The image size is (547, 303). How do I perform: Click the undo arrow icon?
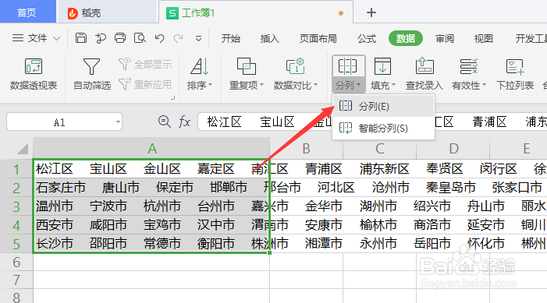tap(160, 38)
